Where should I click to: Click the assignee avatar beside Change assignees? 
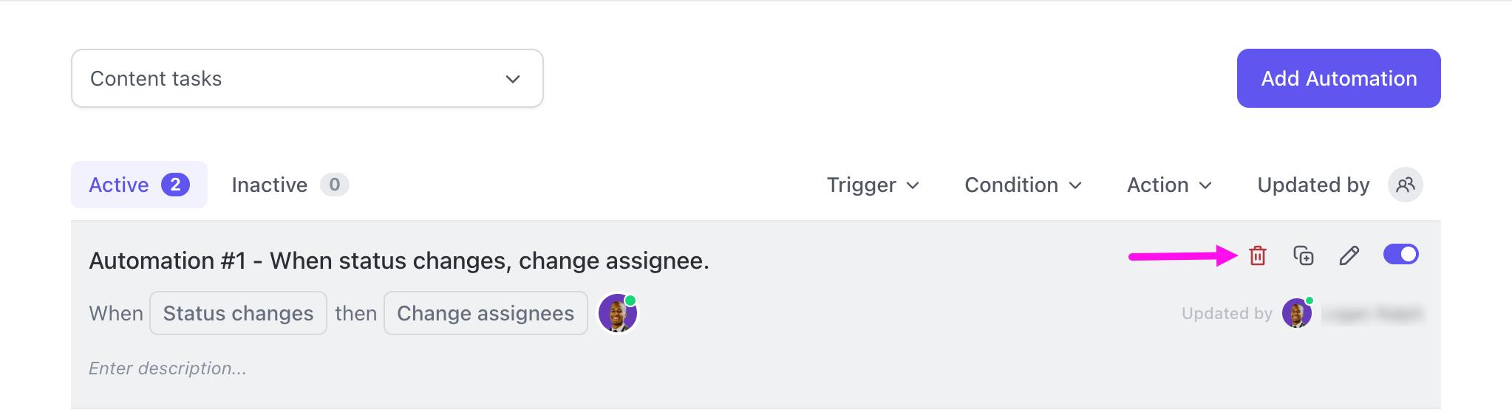(618, 314)
